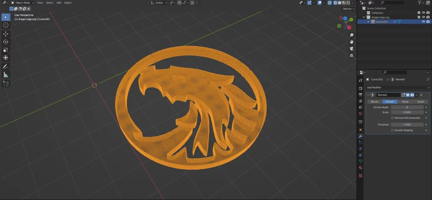The height and width of the screenshot is (200, 432).
Task: Toggle dragon-logo.svg exclude checkbox
Action: pos(419,17)
